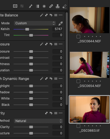The image size is (110, 139).
Task: Open Exposure more options menu
Action: pyautogui.click(x=61, y=44)
